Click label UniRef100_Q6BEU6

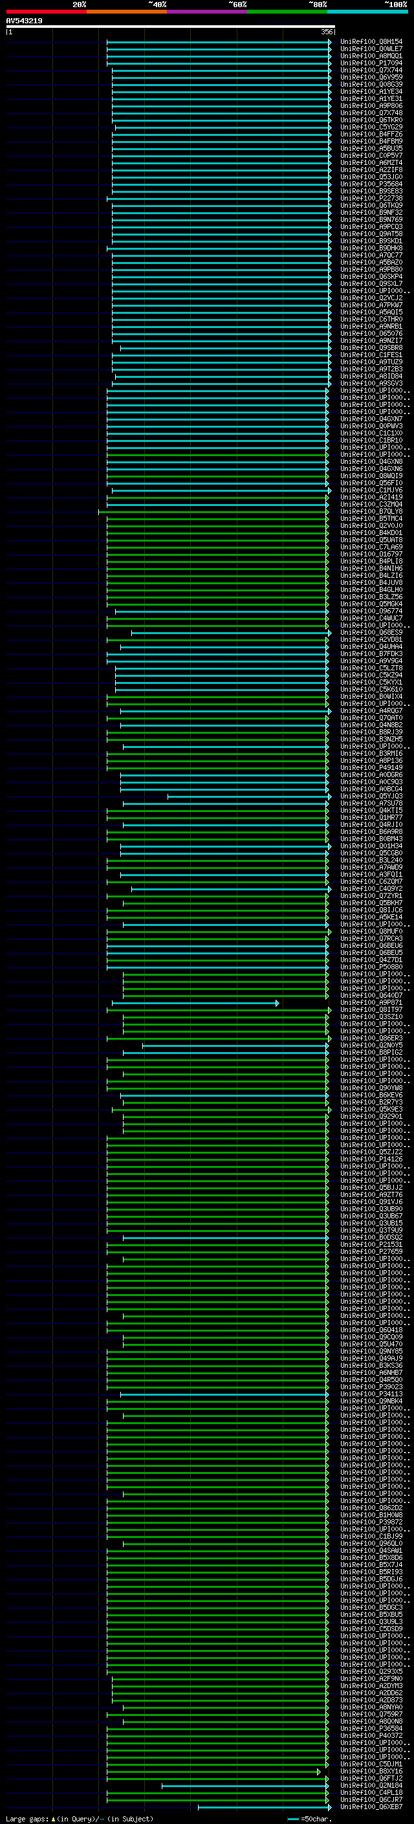[x=371, y=946]
